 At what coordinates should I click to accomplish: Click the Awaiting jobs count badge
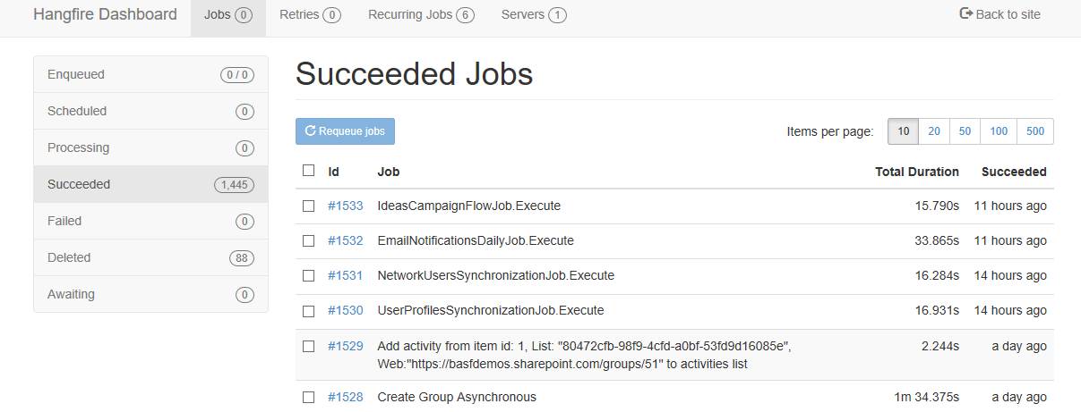coord(245,295)
